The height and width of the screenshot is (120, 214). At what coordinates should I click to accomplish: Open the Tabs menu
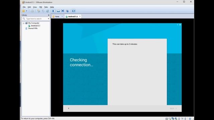point(46,7)
